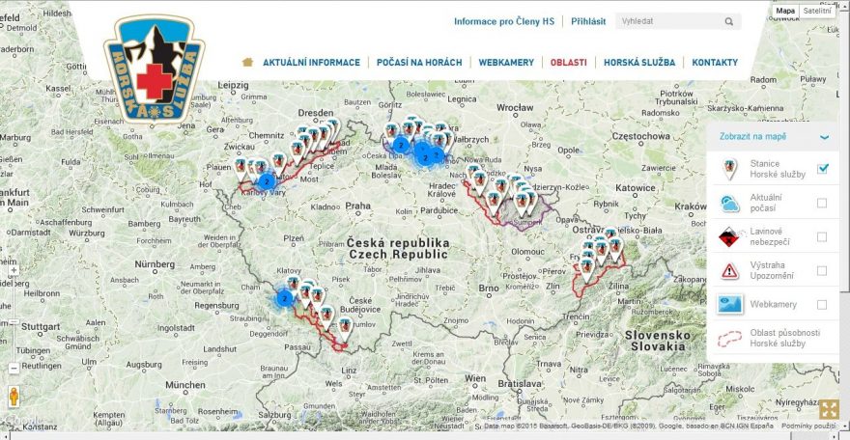Collapse the Zobrazit na mapě panel
Screen dimensions: 850x440
[824, 137]
